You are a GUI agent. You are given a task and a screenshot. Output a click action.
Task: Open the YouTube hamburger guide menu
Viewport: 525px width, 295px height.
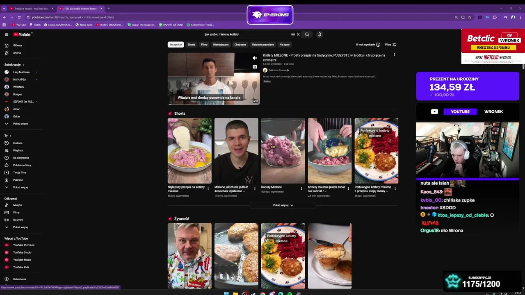pyautogui.click(x=7, y=34)
